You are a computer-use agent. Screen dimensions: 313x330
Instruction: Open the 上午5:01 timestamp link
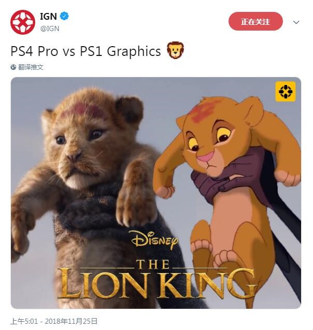[x=24, y=321]
